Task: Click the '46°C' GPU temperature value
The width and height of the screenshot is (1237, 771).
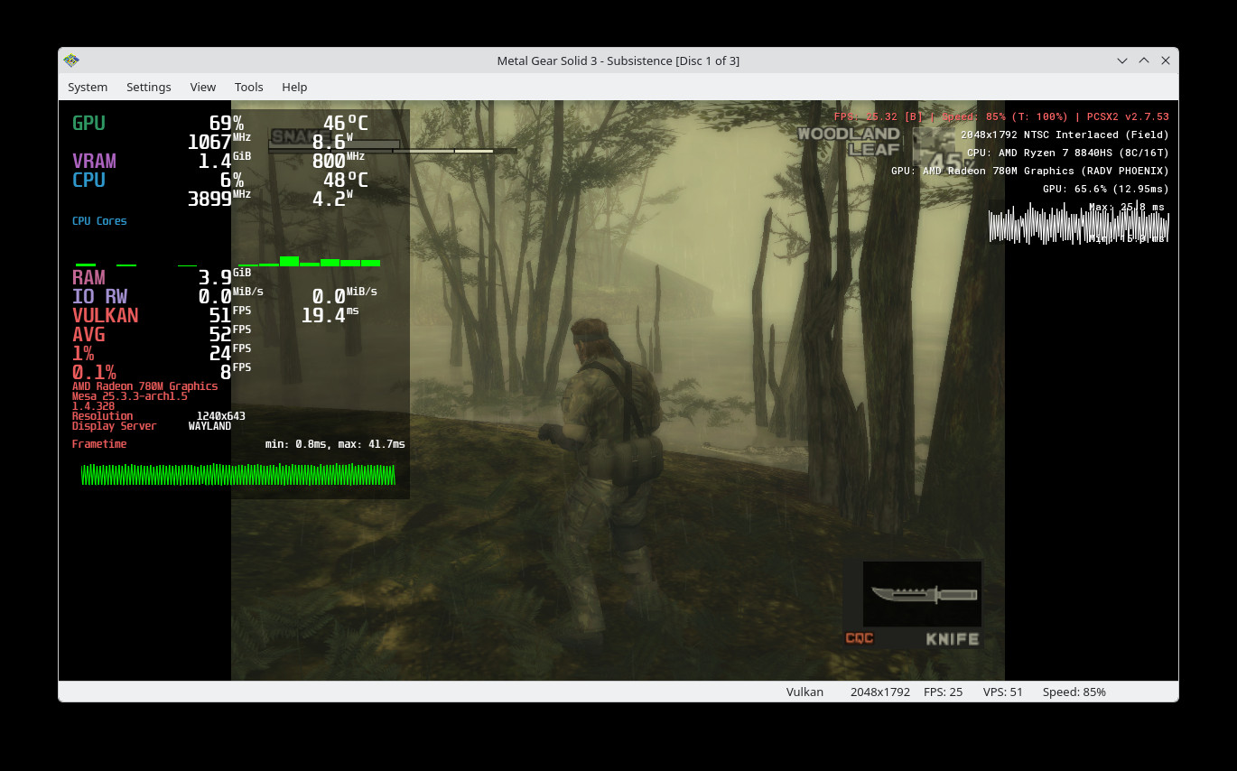Action: [346, 124]
